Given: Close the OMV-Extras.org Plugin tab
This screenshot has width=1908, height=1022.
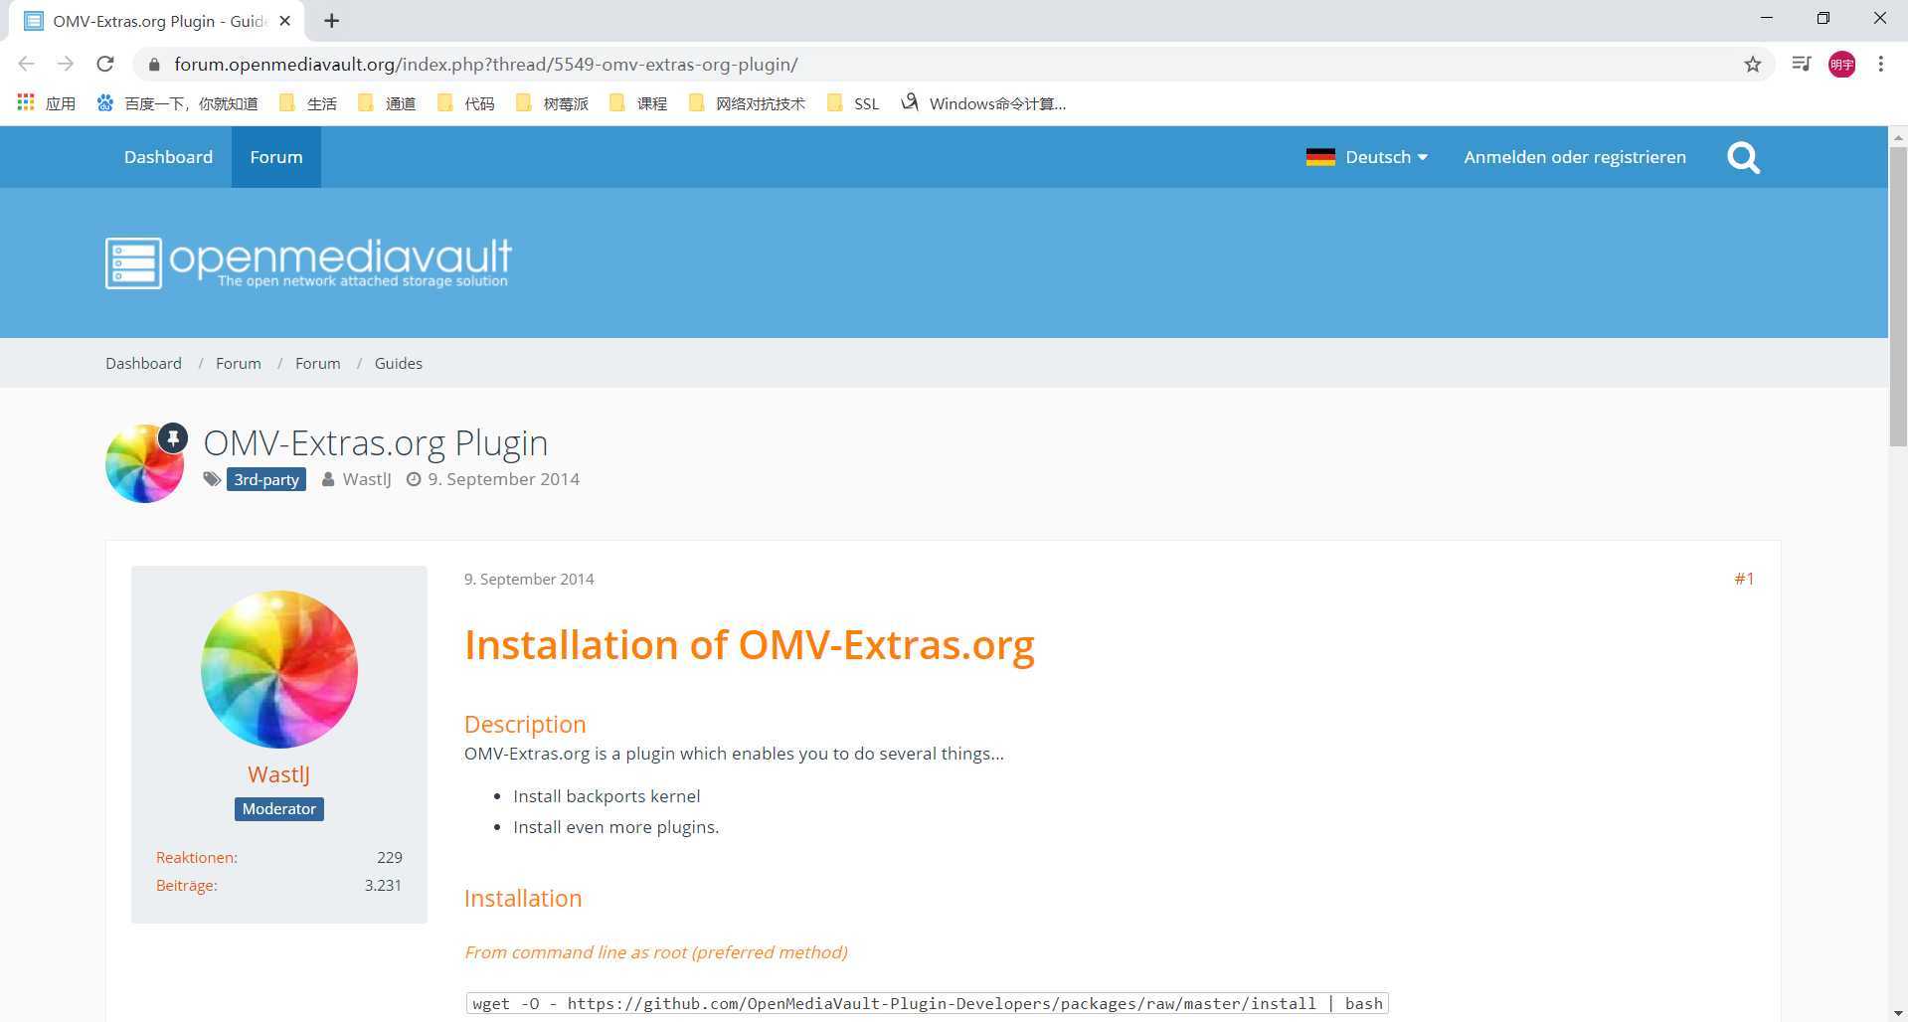Looking at the screenshot, I should click(284, 21).
